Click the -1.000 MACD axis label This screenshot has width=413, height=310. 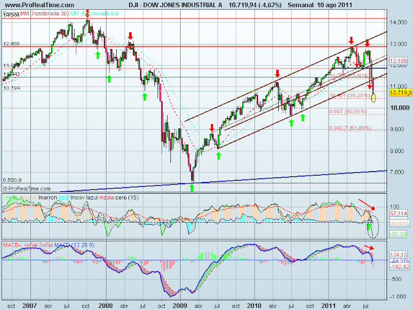[x=398, y=297]
